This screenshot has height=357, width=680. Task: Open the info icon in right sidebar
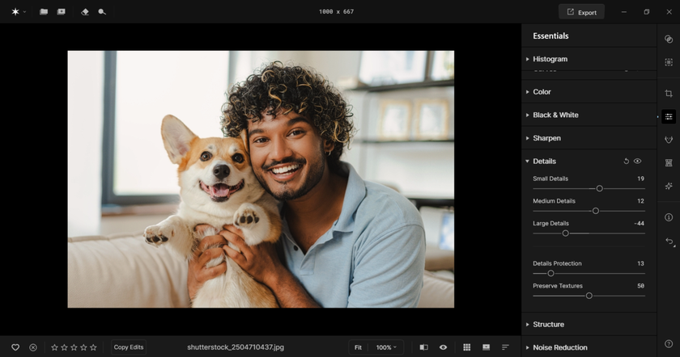(x=669, y=217)
